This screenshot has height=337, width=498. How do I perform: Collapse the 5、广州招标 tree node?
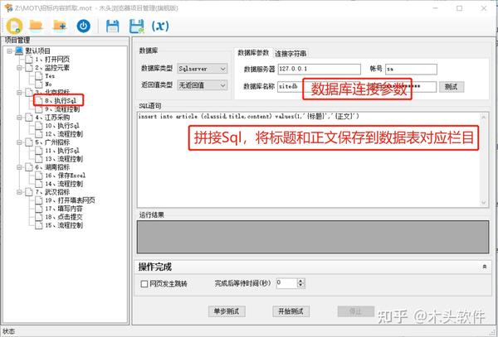pos(19,142)
